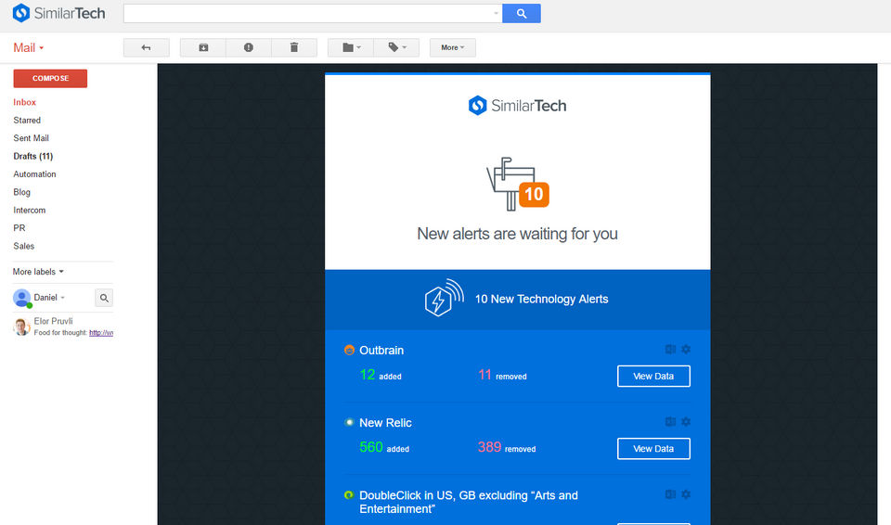This screenshot has width=891, height=525.
Task: Click the Outbrain technology name
Action: point(381,351)
